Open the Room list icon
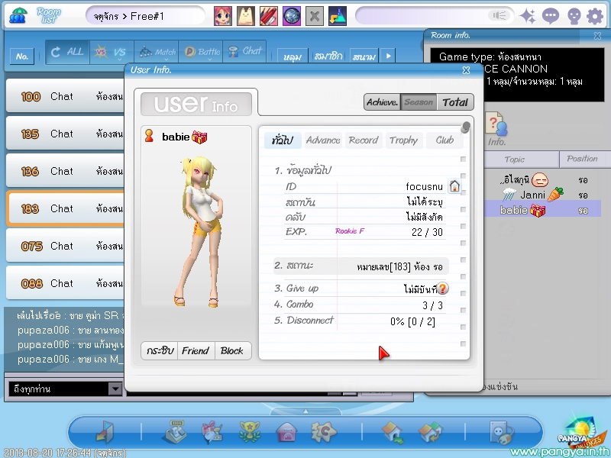The image size is (611, 458). coord(18,15)
